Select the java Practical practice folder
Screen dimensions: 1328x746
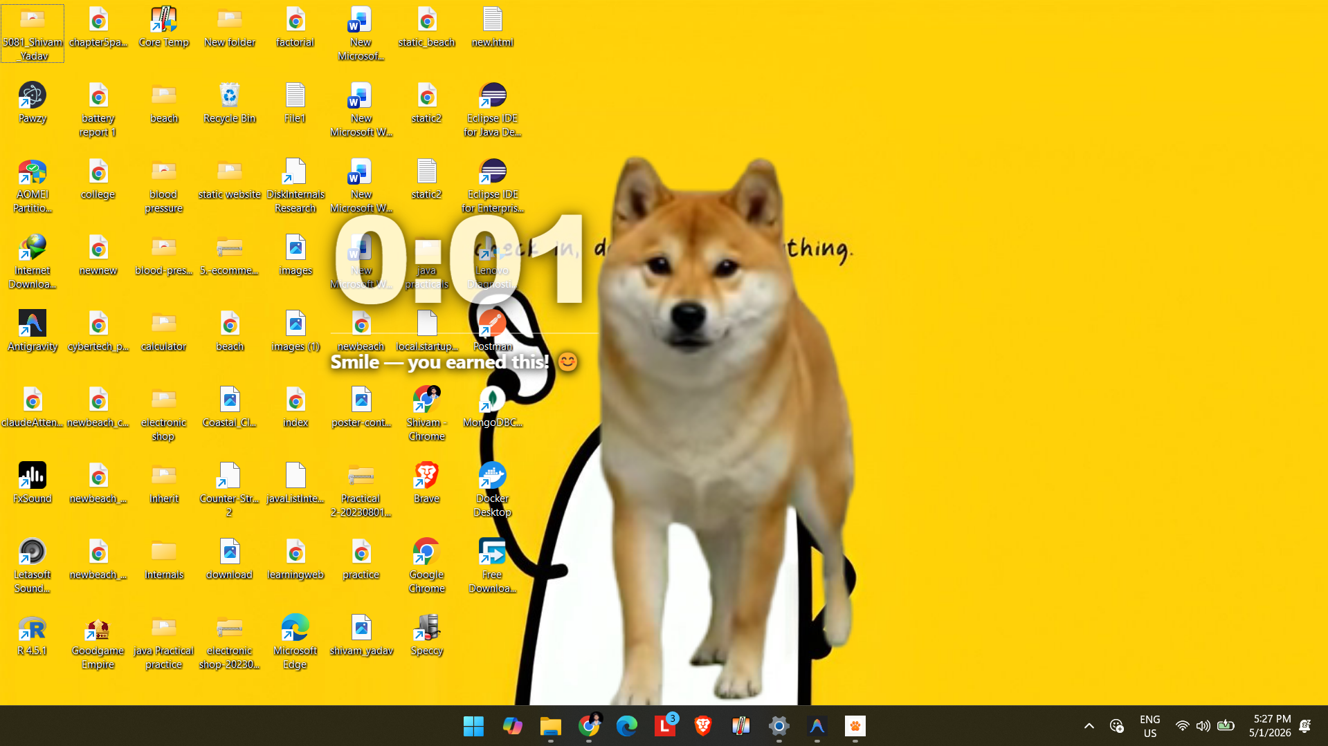tap(164, 642)
